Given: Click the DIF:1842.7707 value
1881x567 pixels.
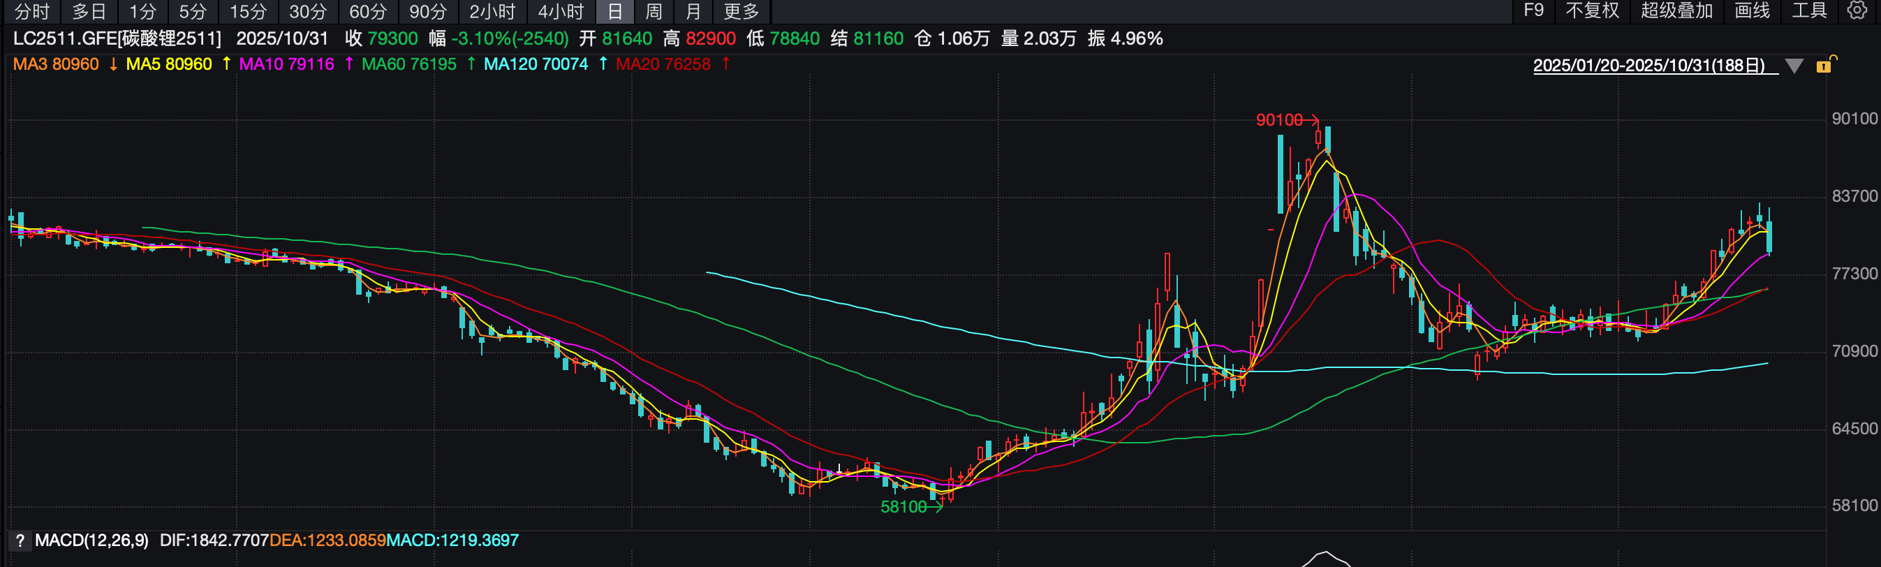Looking at the screenshot, I should 214,540.
